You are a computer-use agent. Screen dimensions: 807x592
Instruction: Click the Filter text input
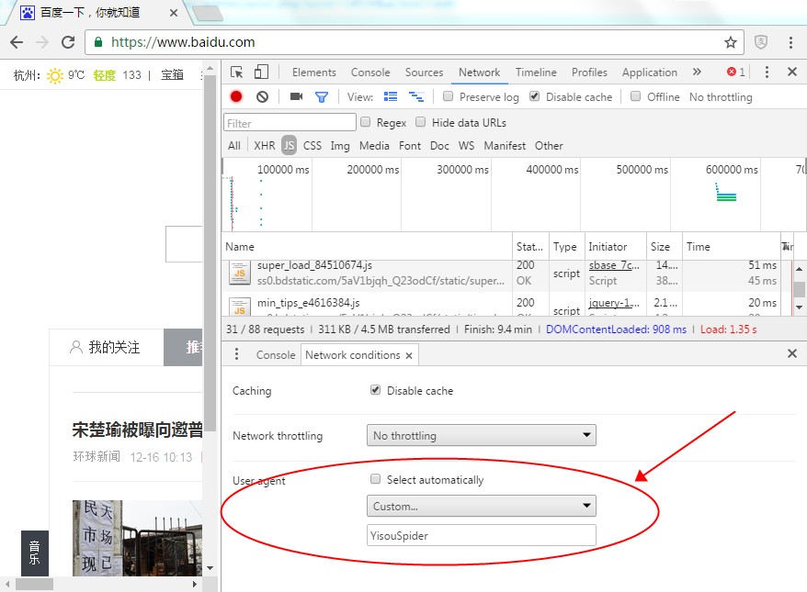point(290,123)
